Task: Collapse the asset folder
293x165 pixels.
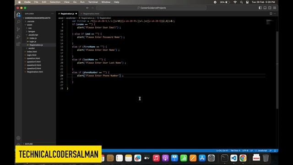Action: click(29, 25)
